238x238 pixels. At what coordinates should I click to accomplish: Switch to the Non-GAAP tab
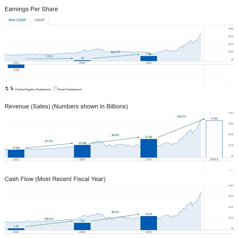click(17, 20)
